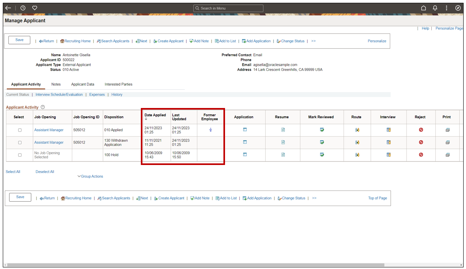
Task: Click top Recruiting Home link
Action: [75, 41]
